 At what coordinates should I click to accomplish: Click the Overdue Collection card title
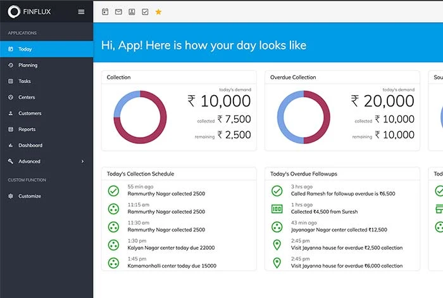point(293,77)
